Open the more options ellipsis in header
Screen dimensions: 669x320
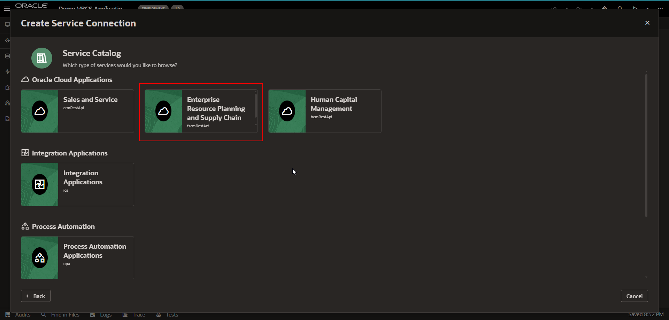point(660,8)
